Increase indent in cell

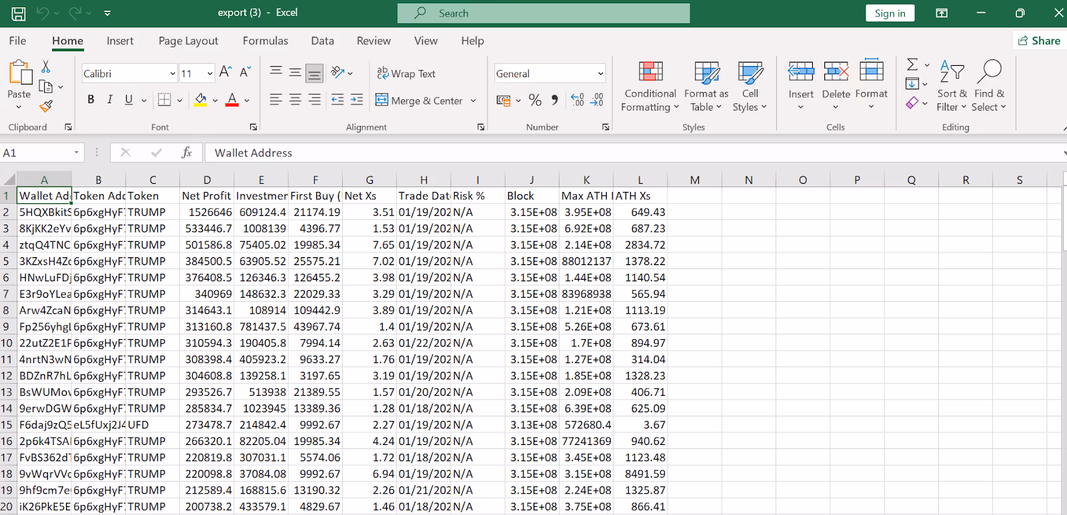[x=357, y=100]
